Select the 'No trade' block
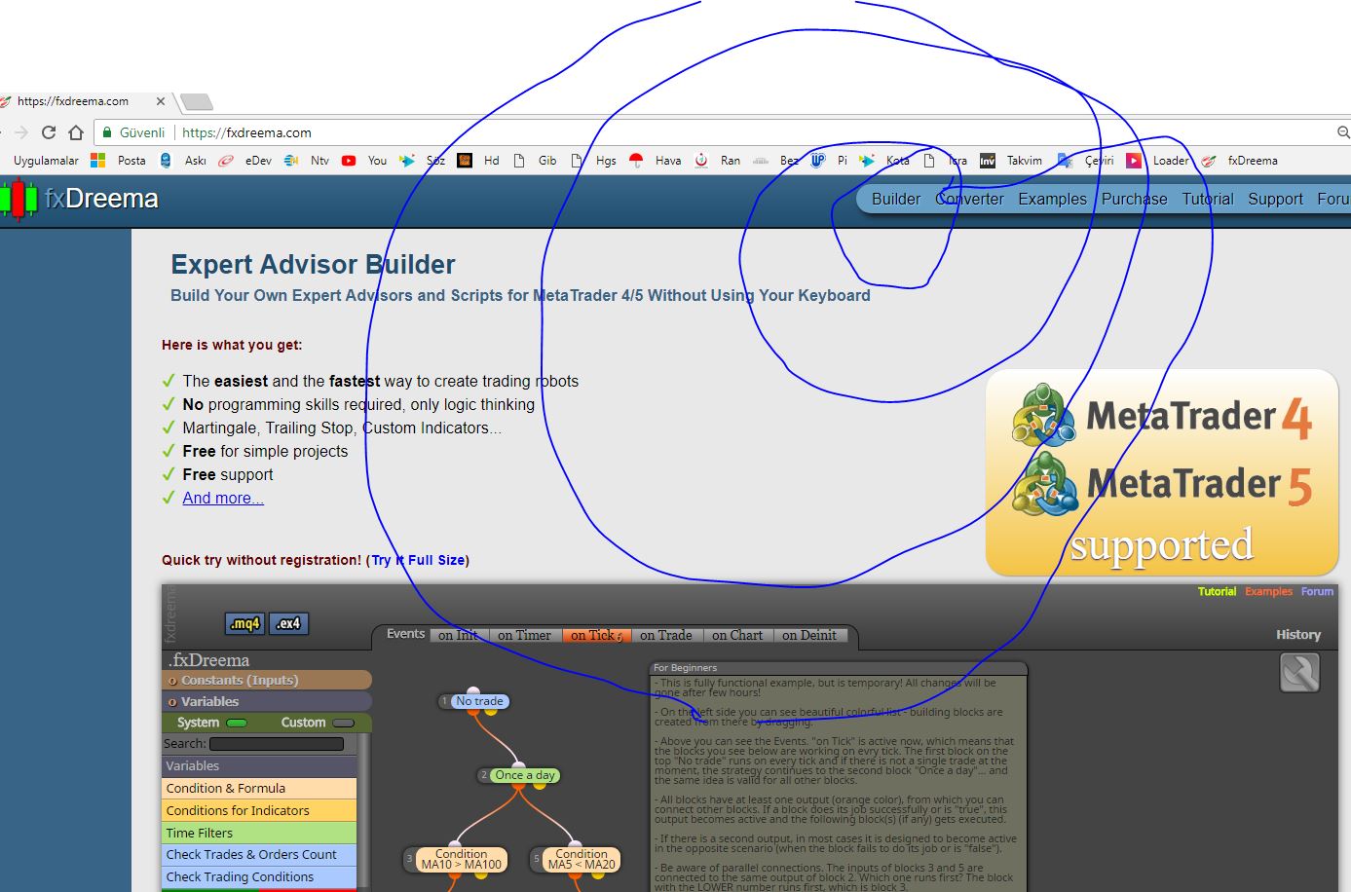Viewport: 1351px width, 892px height. [x=479, y=701]
